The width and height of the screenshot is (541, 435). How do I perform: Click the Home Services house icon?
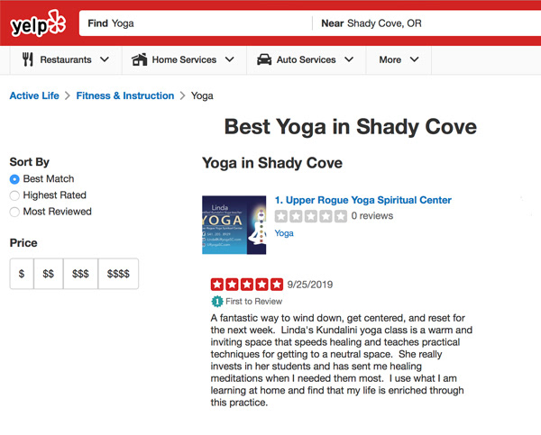coord(139,60)
